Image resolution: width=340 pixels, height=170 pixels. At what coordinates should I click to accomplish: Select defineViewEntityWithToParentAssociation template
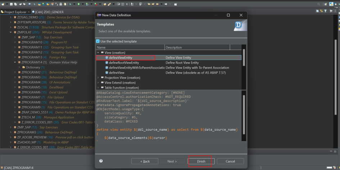pyautogui.click(x=135, y=68)
